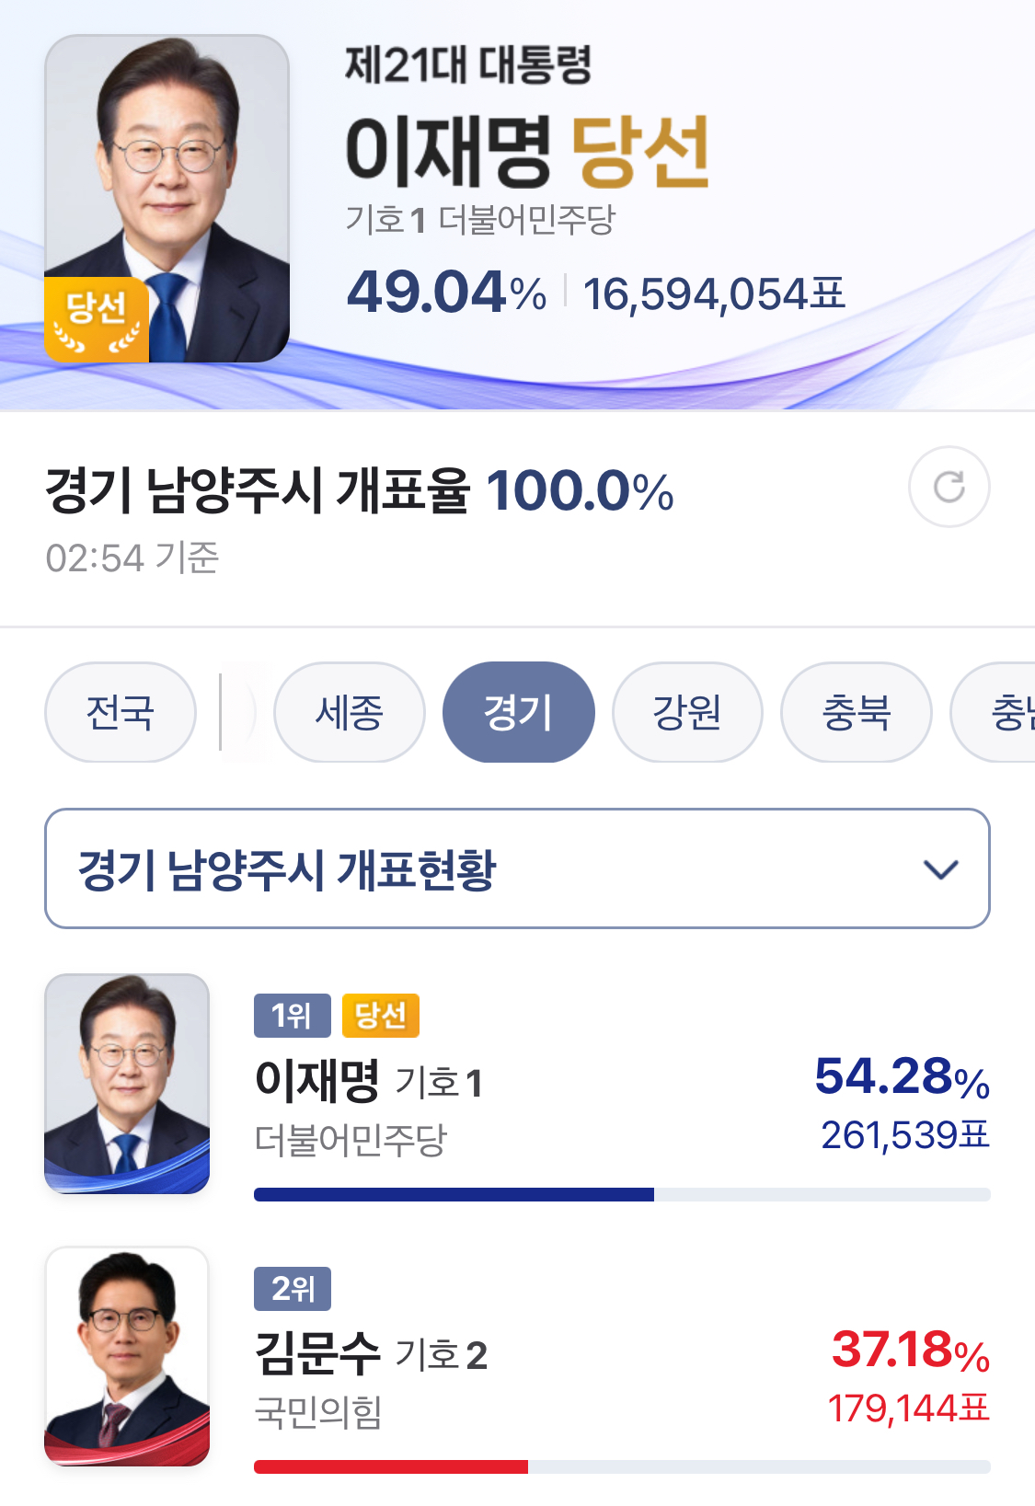
Task: Switch to the 충북 region tab
Action: pyautogui.click(x=856, y=712)
